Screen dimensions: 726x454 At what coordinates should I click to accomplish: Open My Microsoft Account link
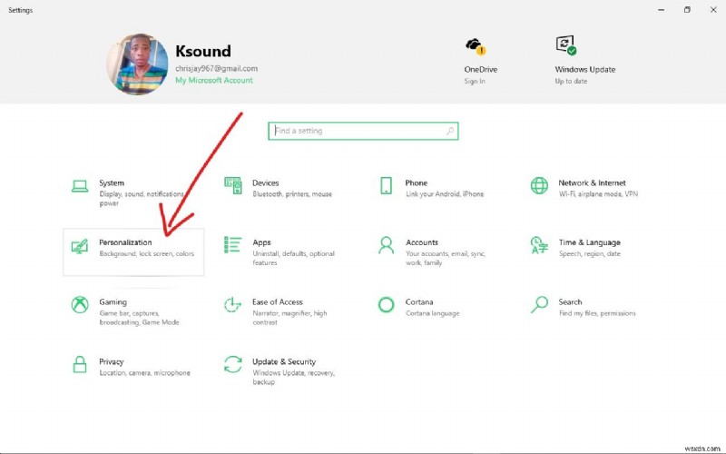coord(214,80)
